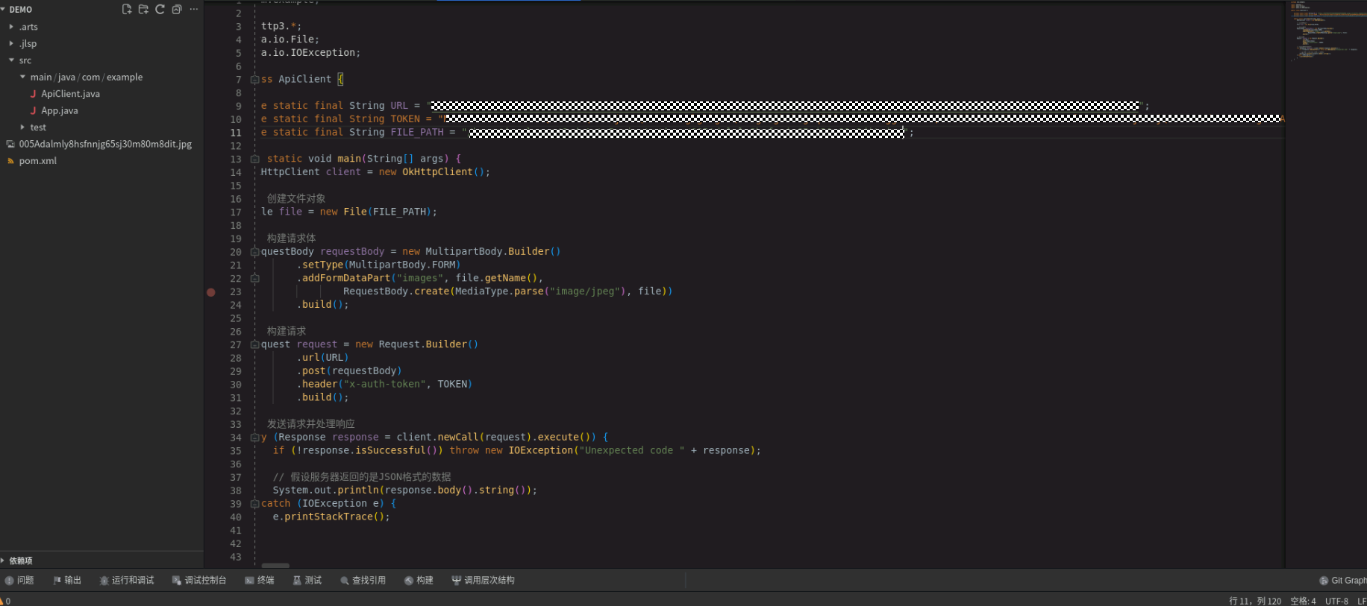Click line number 11 in the gutter

click(236, 133)
